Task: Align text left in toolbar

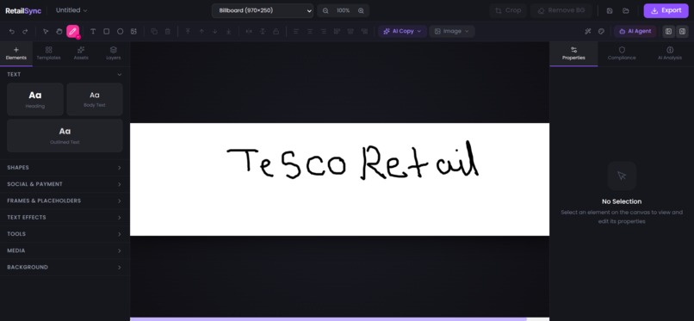Action: [x=296, y=31]
